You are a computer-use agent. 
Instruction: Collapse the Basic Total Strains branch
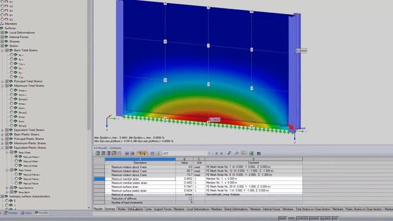[2, 50]
